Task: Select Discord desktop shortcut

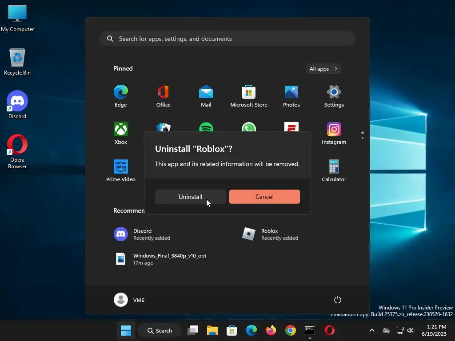Action: [17, 105]
